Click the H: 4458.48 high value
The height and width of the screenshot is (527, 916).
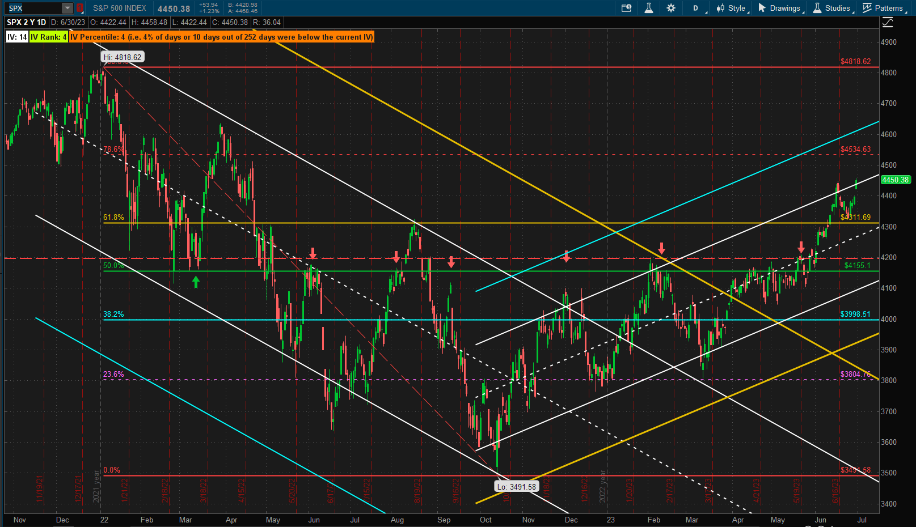(149, 22)
